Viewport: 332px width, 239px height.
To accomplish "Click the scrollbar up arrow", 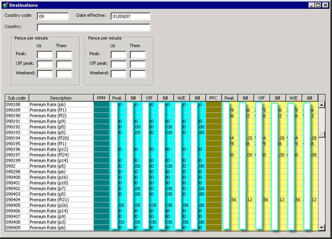I will 322,104.
